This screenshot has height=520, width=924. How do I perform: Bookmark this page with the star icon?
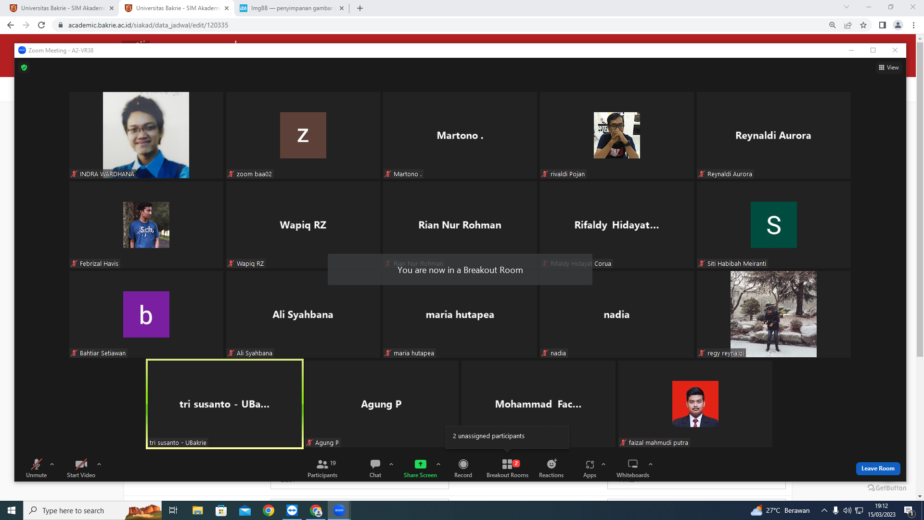863,25
